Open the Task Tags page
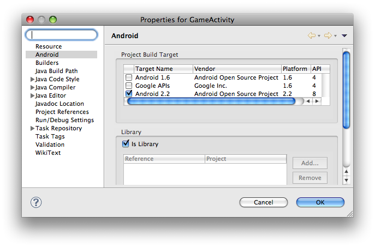The width and height of the screenshot is (375, 247). (x=50, y=136)
